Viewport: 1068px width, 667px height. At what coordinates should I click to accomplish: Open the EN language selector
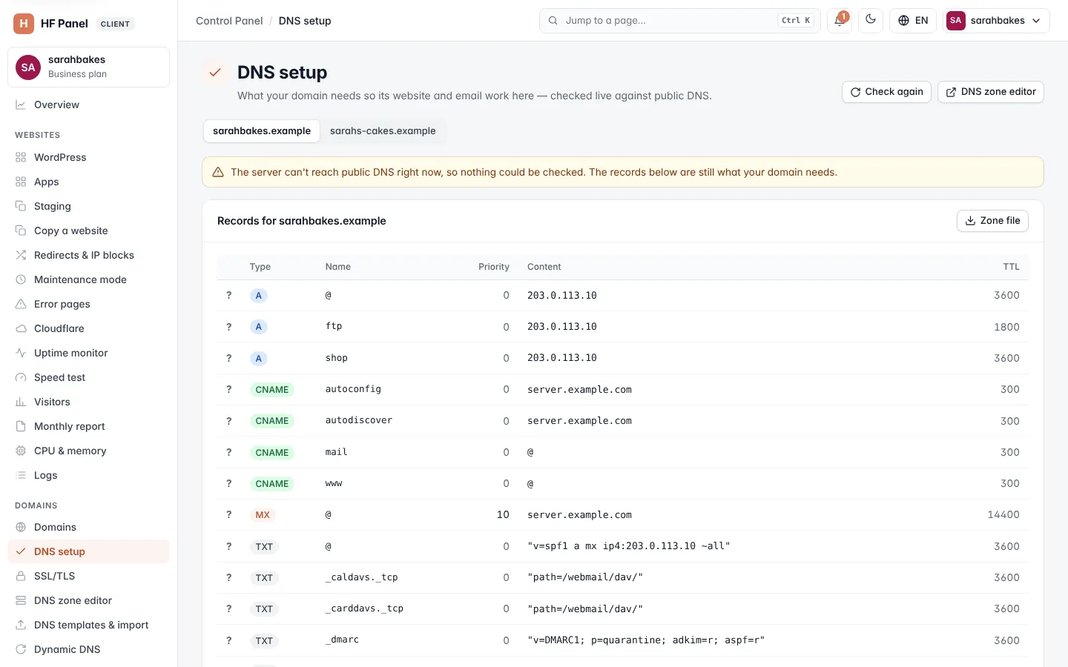tap(913, 21)
